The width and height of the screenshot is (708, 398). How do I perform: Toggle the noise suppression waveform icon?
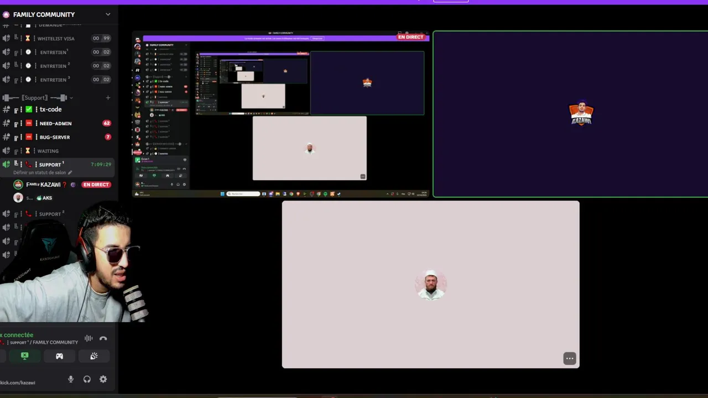tap(88, 338)
